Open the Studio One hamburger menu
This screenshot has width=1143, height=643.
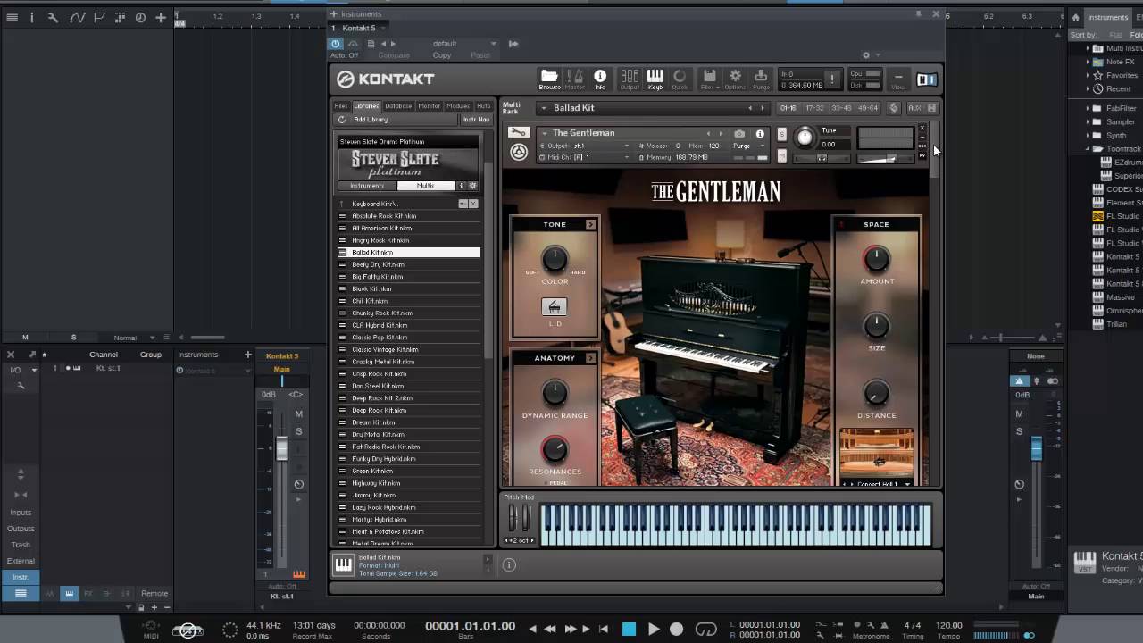[13, 17]
